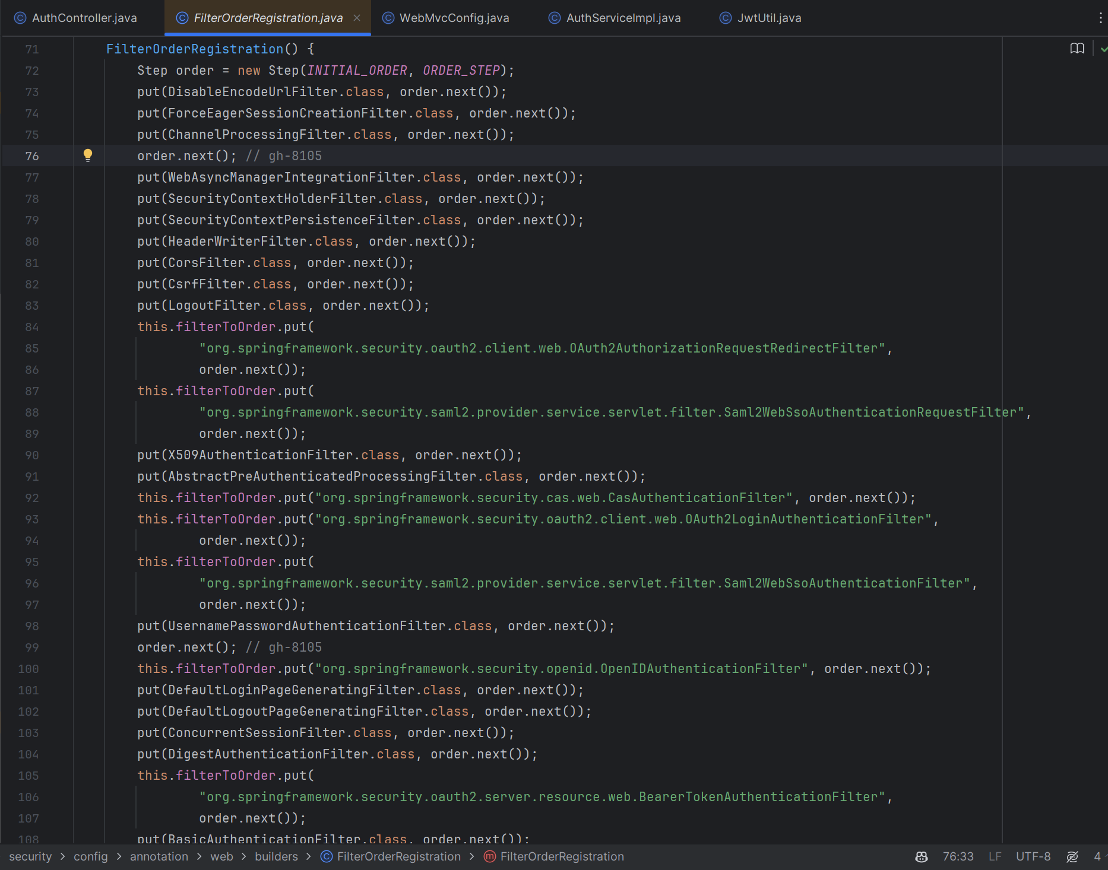Click DefaultLogoutPageGeneratingFilter on line 102

(x=296, y=712)
